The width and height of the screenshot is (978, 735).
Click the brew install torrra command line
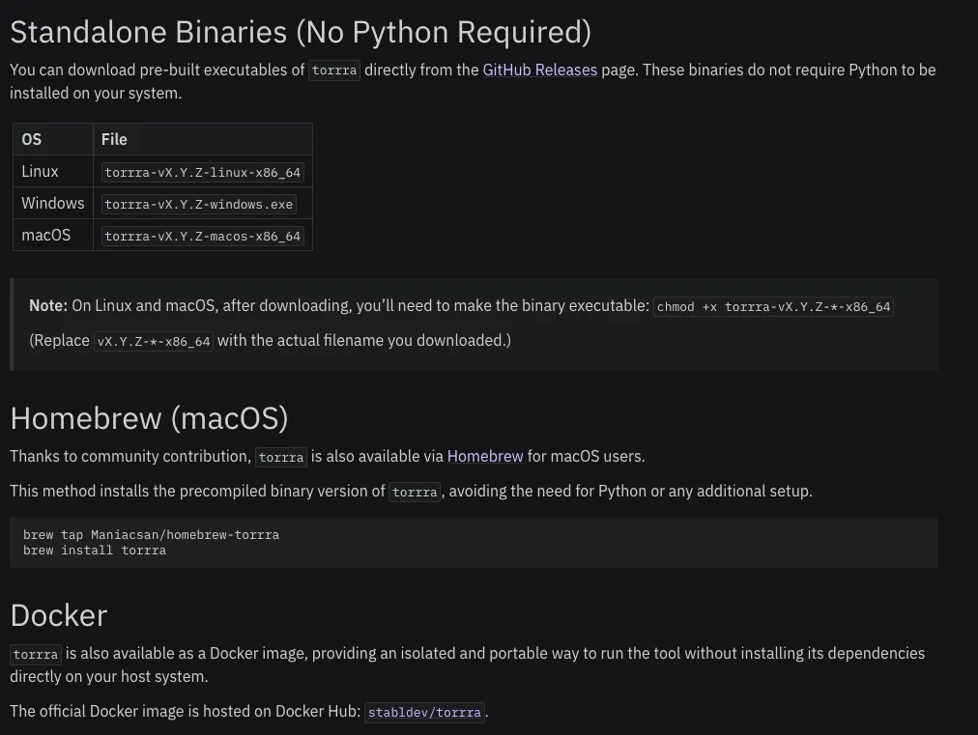[95, 551]
